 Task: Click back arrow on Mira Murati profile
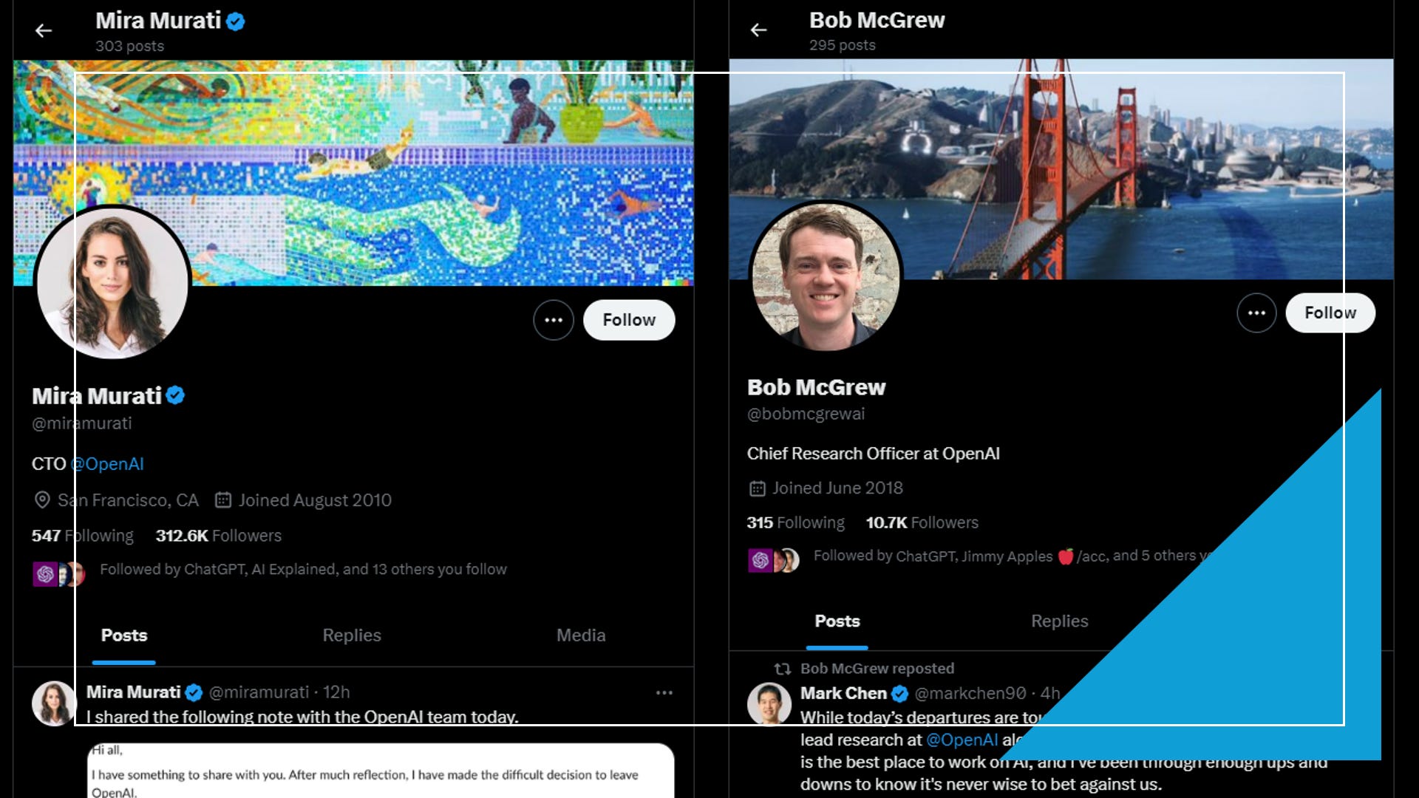44,30
